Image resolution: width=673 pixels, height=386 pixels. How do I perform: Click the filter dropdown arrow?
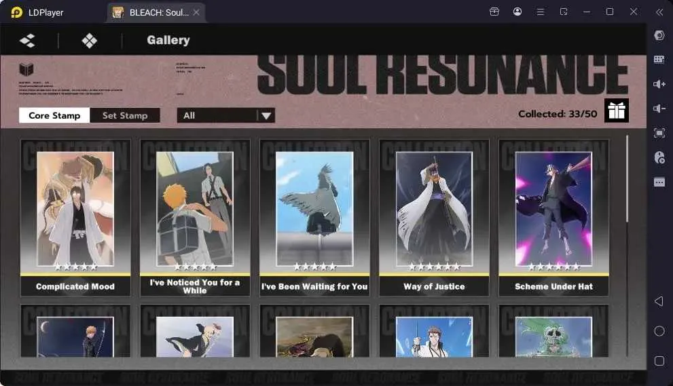pyautogui.click(x=266, y=116)
